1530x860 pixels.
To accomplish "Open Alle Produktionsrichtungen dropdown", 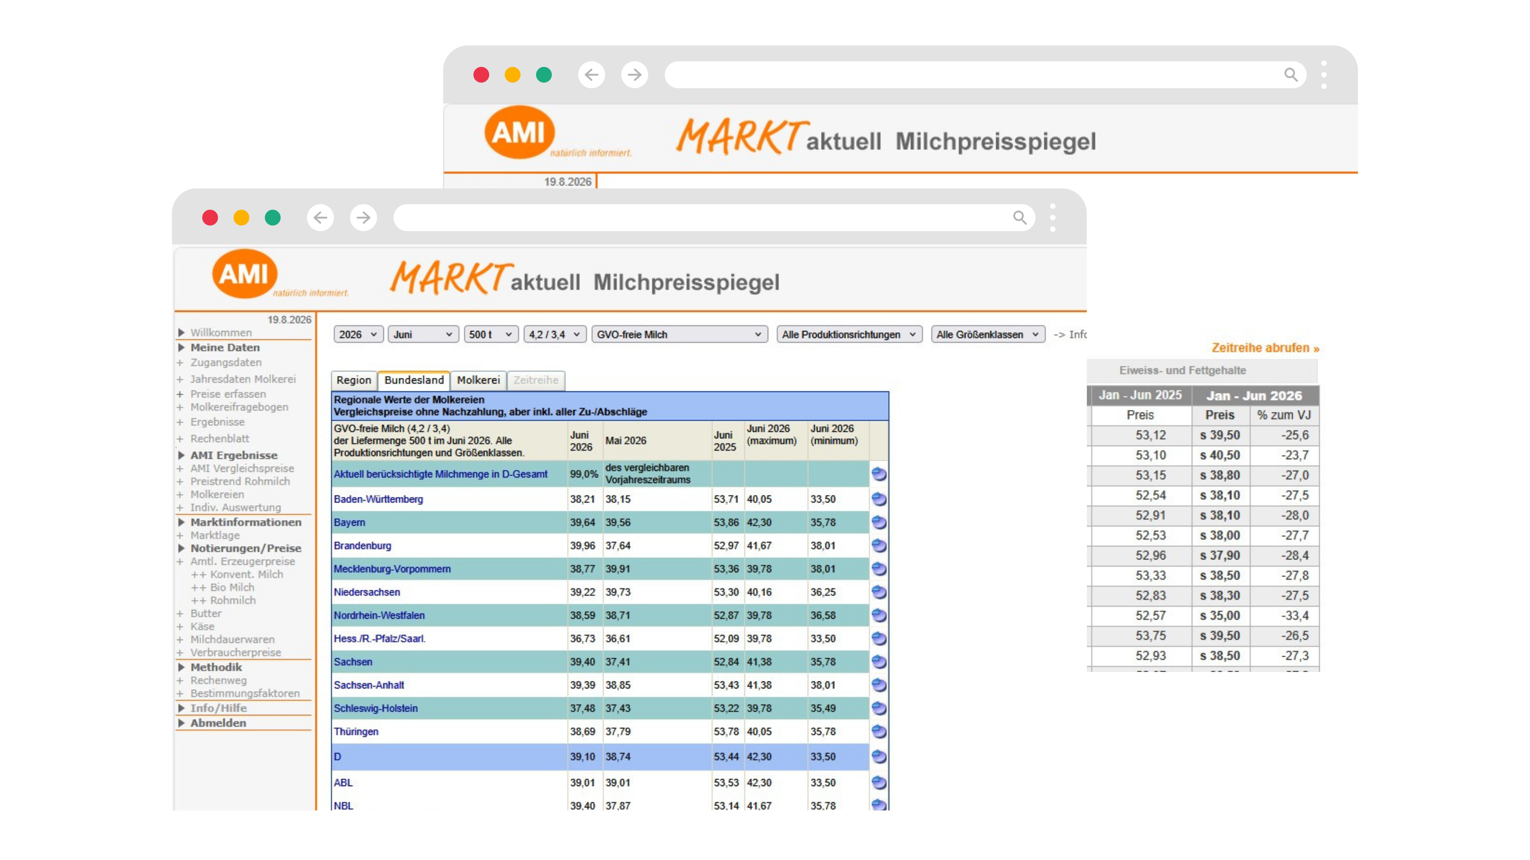I will pyautogui.click(x=849, y=335).
